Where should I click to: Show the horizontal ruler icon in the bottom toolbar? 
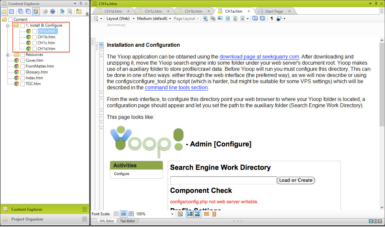pos(206,214)
